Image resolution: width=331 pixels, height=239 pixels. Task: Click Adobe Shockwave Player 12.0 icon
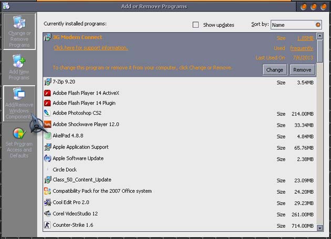click(47, 124)
